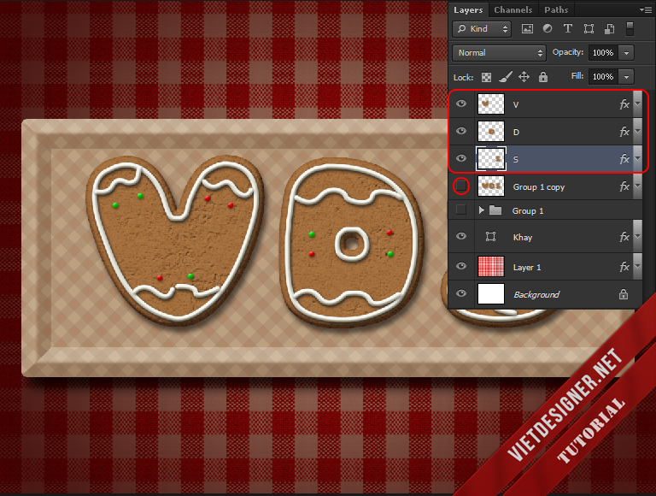Select Group 1 copy thumbnail
This screenshot has width=656, height=496.
491,186
